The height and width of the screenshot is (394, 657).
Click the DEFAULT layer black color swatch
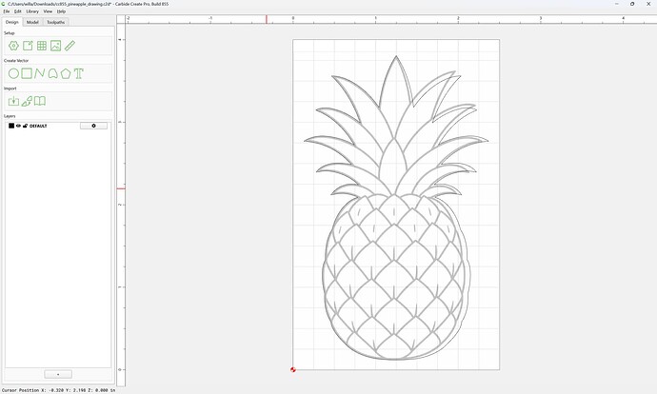[x=11, y=126]
